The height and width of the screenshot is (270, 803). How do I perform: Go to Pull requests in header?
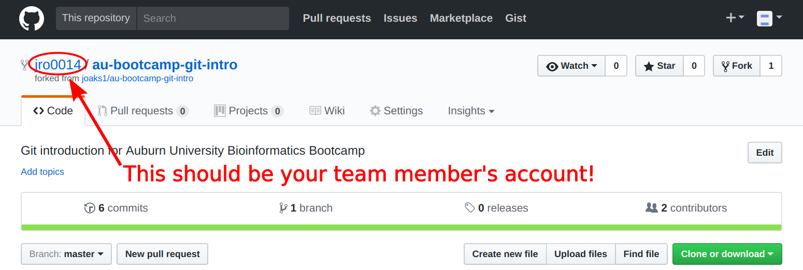click(x=337, y=18)
